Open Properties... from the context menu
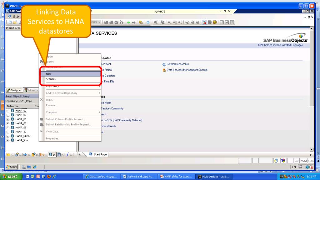The image size is (320, 240). click(70, 138)
